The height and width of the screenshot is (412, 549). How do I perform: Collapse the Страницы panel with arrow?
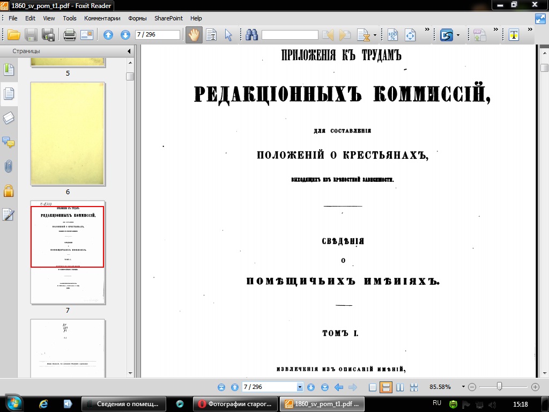(129, 51)
